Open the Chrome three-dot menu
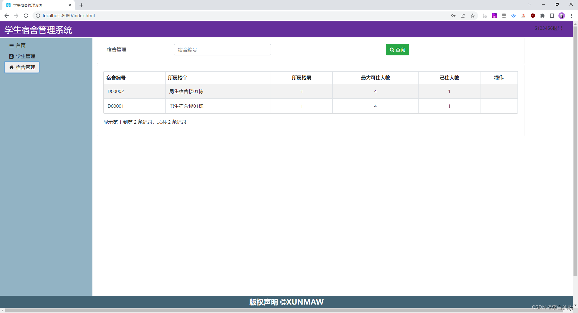 click(571, 16)
